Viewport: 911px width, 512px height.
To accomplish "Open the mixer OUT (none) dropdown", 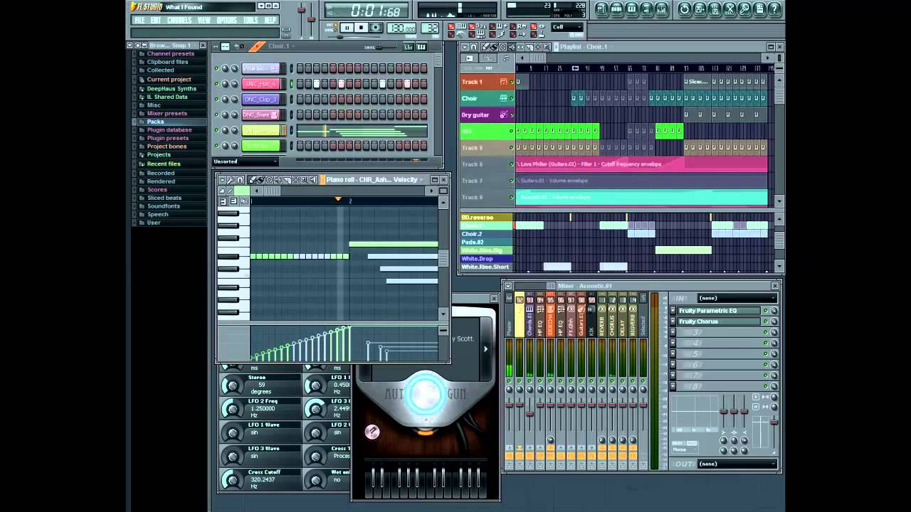I will [737, 464].
